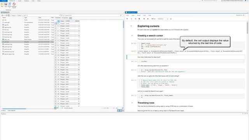Toggle the first Catalog view mode button

[x=118, y=110]
